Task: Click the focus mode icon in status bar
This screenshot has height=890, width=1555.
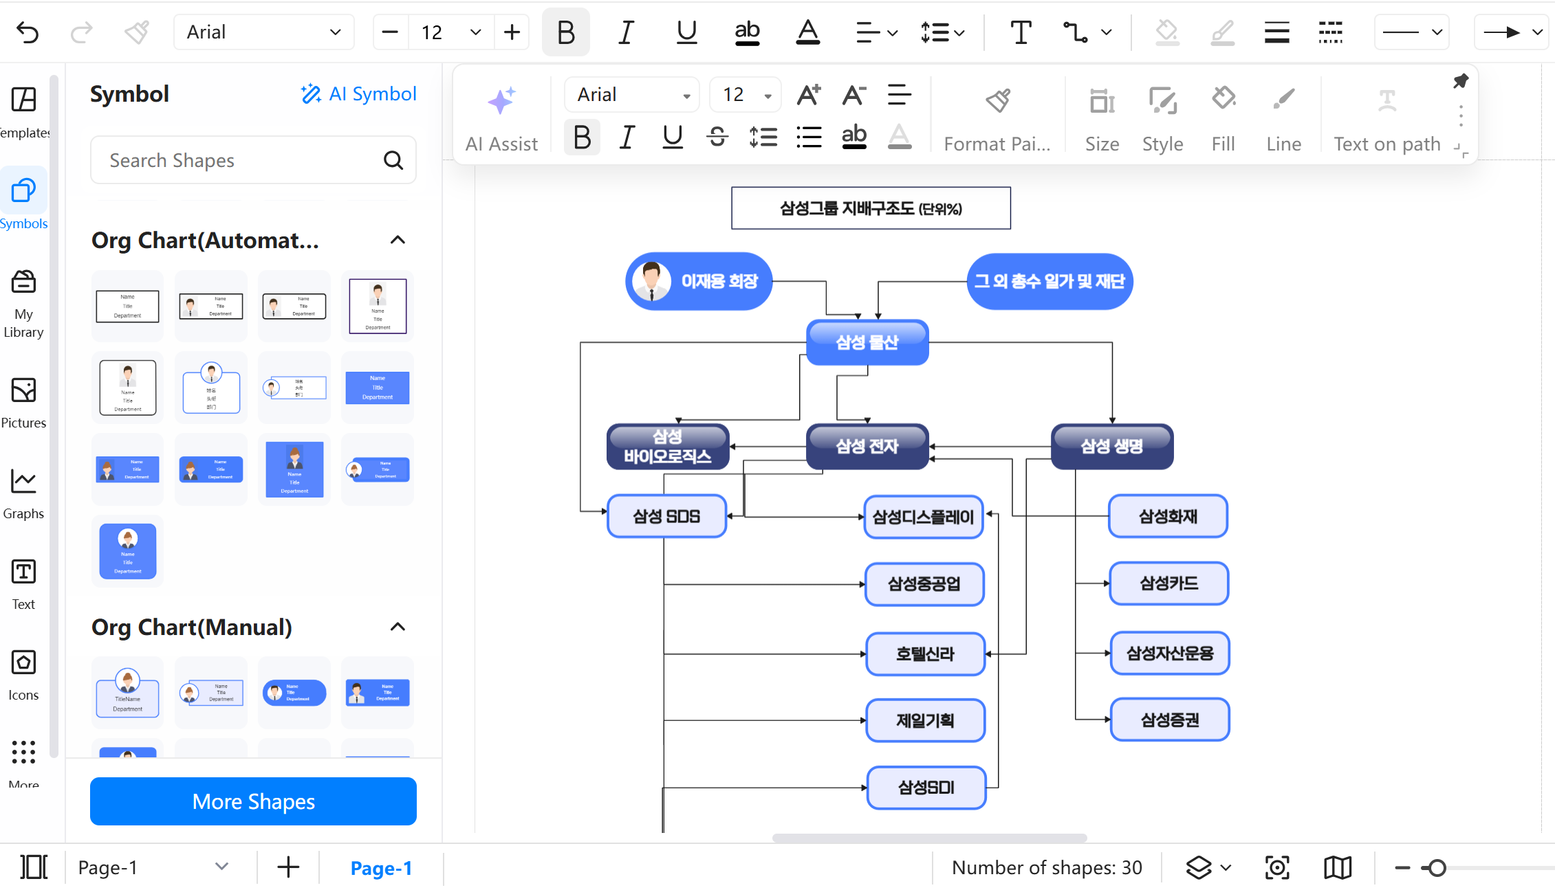Action: tap(1277, 867)
